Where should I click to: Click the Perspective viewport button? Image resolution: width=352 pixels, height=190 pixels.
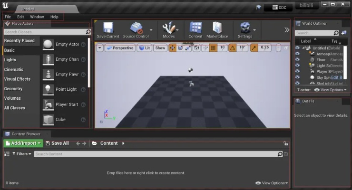tap(120, 48)
